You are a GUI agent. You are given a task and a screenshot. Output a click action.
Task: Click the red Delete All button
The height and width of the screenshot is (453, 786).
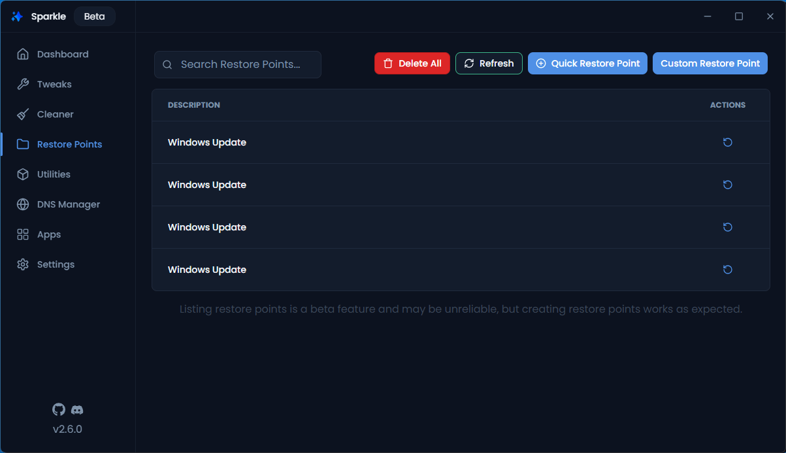[412, 63]
